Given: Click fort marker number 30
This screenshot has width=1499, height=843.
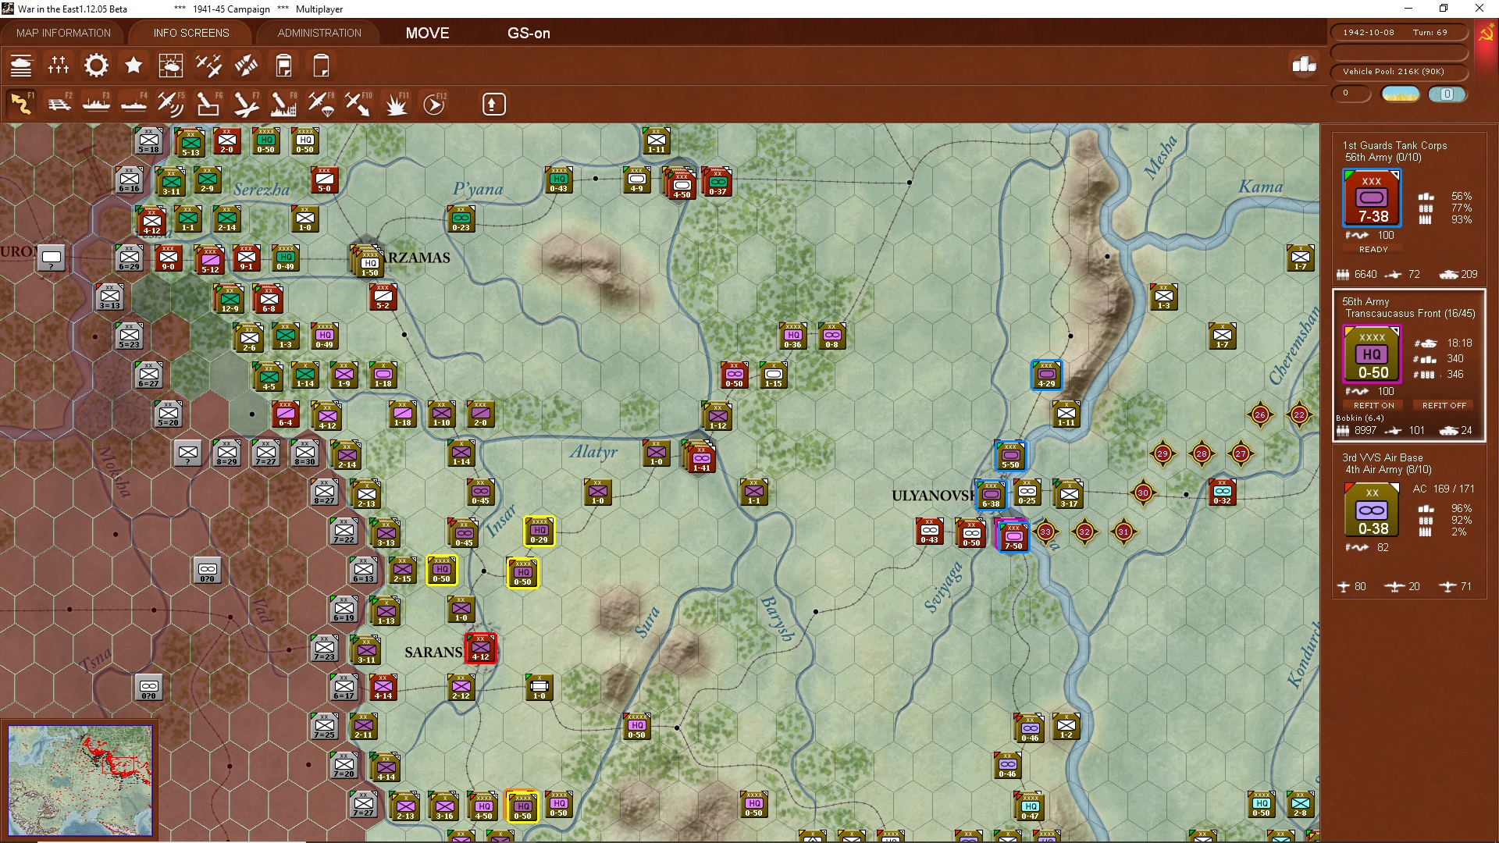Looking at the screenshot, I should [x=1143, y=493].
